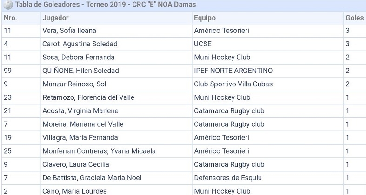Select De Battista, Graciela Maria Noel

point(92,178)
